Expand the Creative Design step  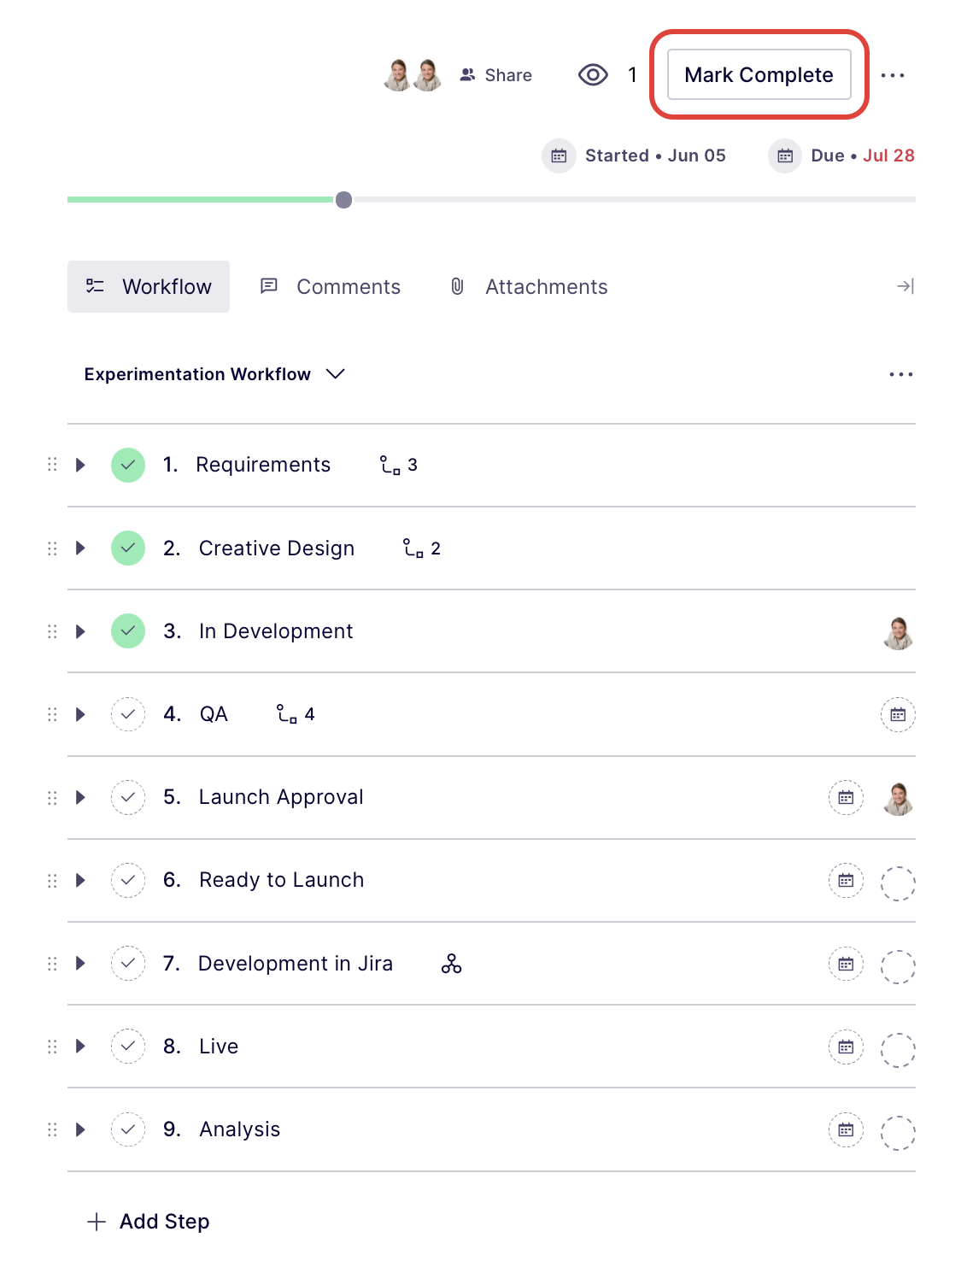tap(81, 548)
